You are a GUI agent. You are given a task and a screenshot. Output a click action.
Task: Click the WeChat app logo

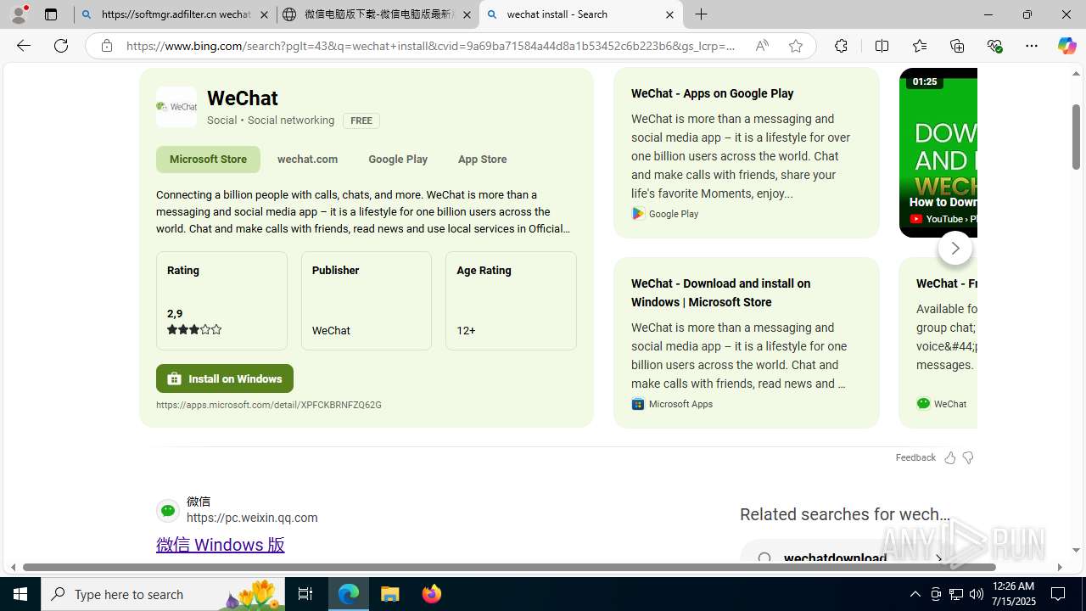pos(176,107)
